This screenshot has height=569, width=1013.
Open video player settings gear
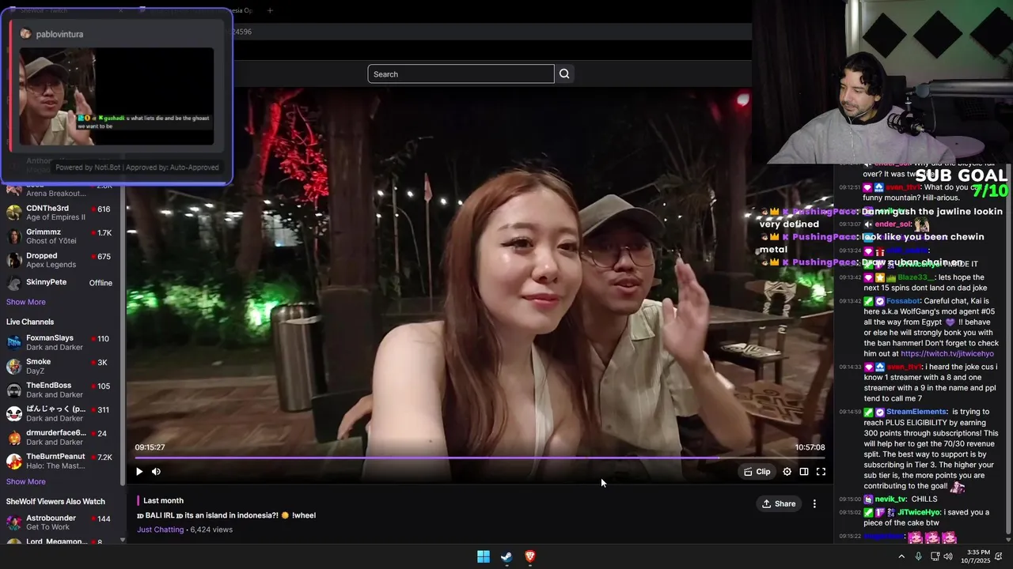point(787,472)
